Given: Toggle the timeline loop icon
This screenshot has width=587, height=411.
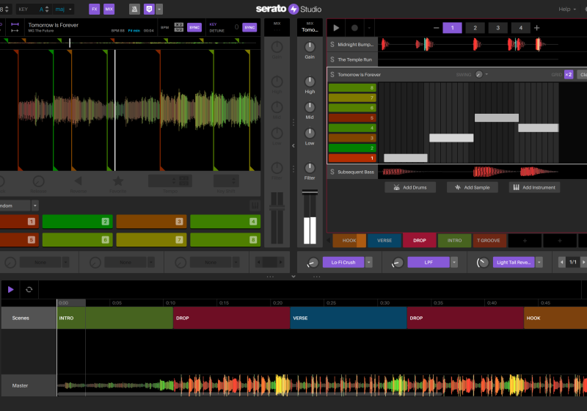Looking at the screenshot, I should pyautogui.click(x=29, y=289).
